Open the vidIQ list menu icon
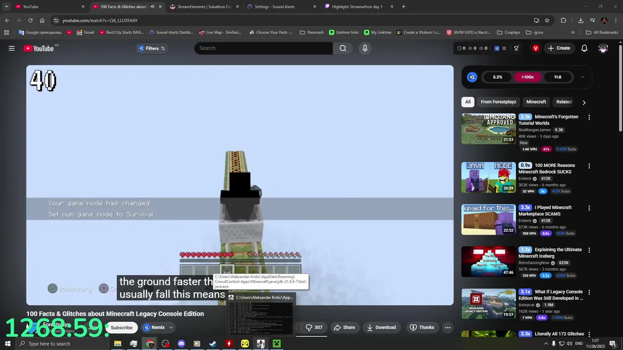Image resolution: width=623 pixels, height=350 pixels. click(504, 48)
